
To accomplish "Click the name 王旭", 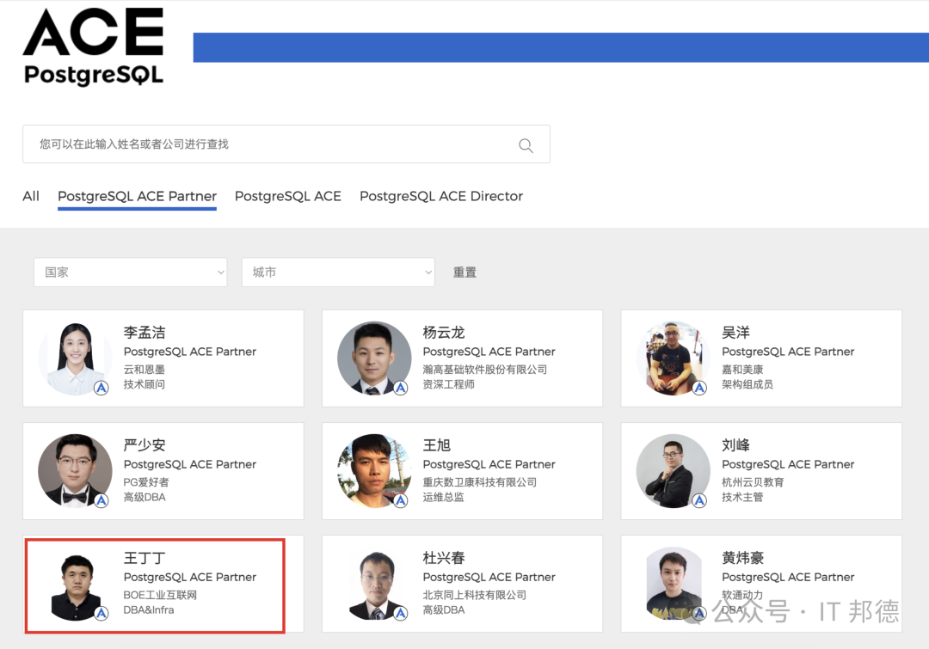I will [437, 444].
